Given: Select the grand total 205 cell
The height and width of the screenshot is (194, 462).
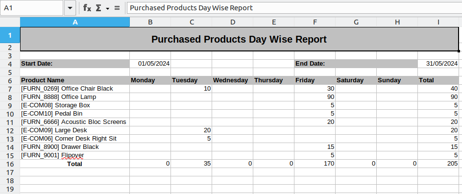Looking at the screenshot, I should [438, 164].
